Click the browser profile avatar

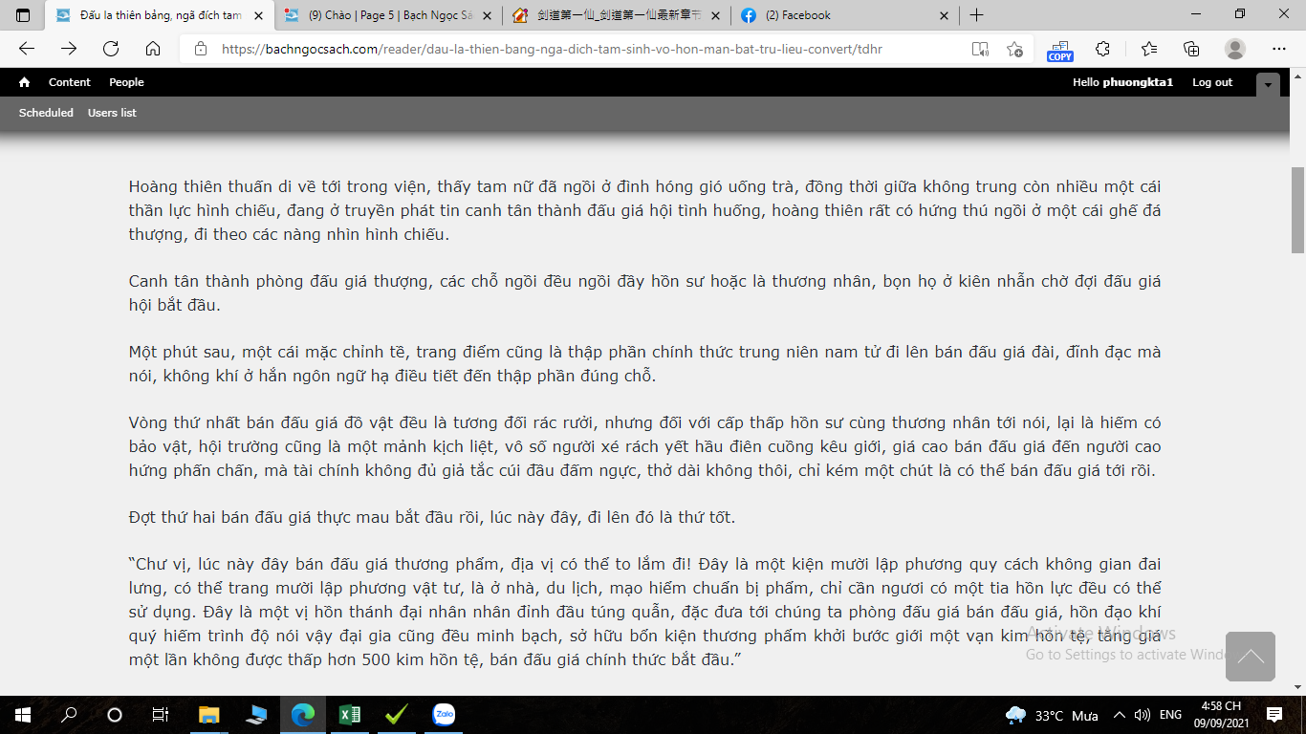1235,49
